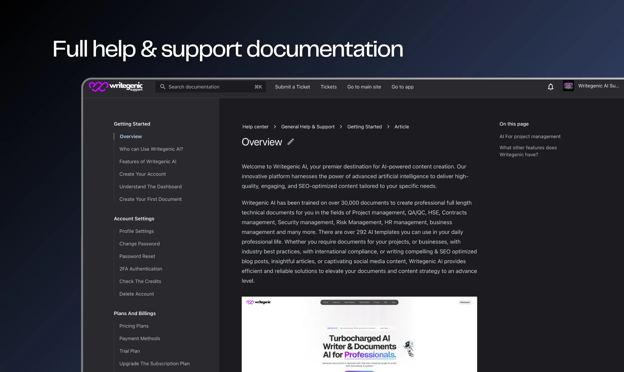Click the Getting Started section heading
Screen dimensions: 624x372
(x=132, y=124)
